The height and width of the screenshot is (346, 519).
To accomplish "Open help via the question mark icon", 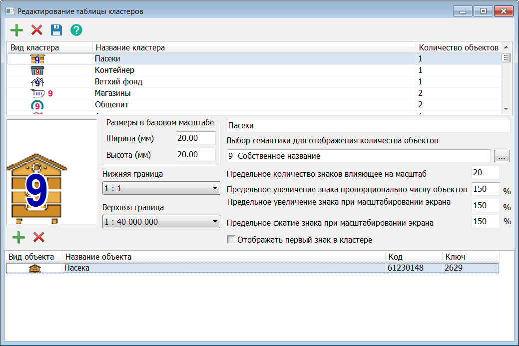I will [x=75, y=30].
